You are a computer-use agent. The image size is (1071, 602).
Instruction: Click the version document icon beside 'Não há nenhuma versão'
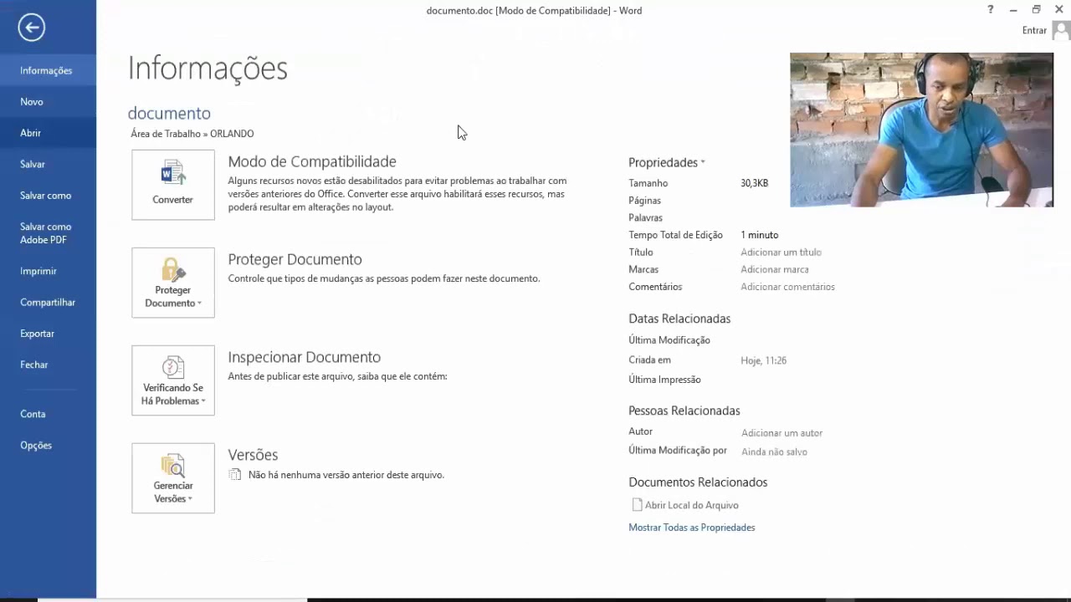(x=235, y=475)
